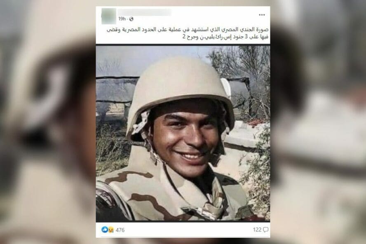Click the sad face reaction icon
366x244 pixels.
click(110, 230)
